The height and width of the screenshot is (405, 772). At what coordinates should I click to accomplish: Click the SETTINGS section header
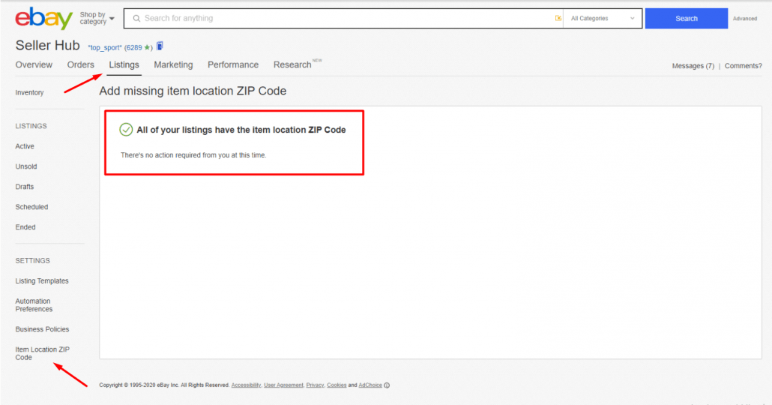pos(32,261)
